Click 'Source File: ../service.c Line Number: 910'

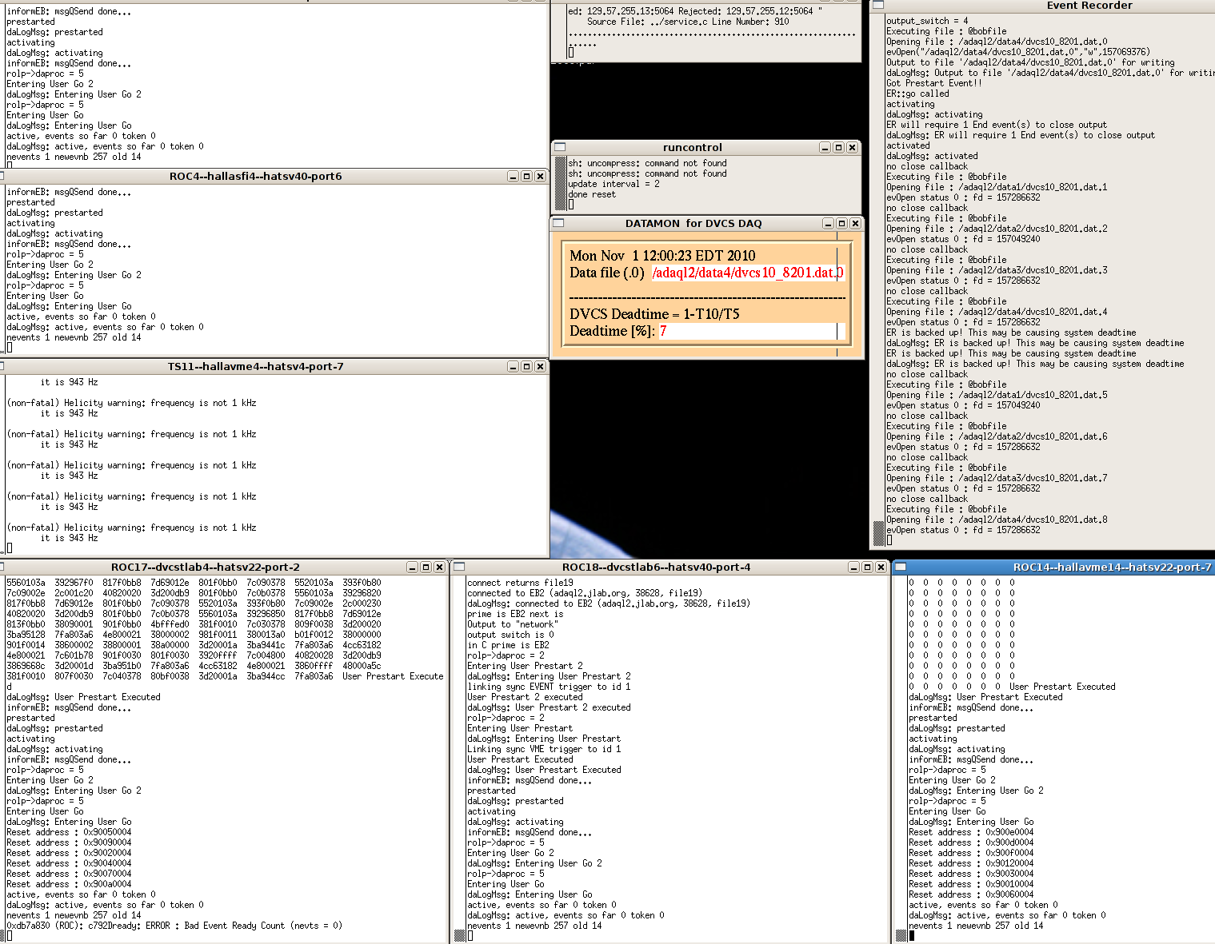coord(688,22)
